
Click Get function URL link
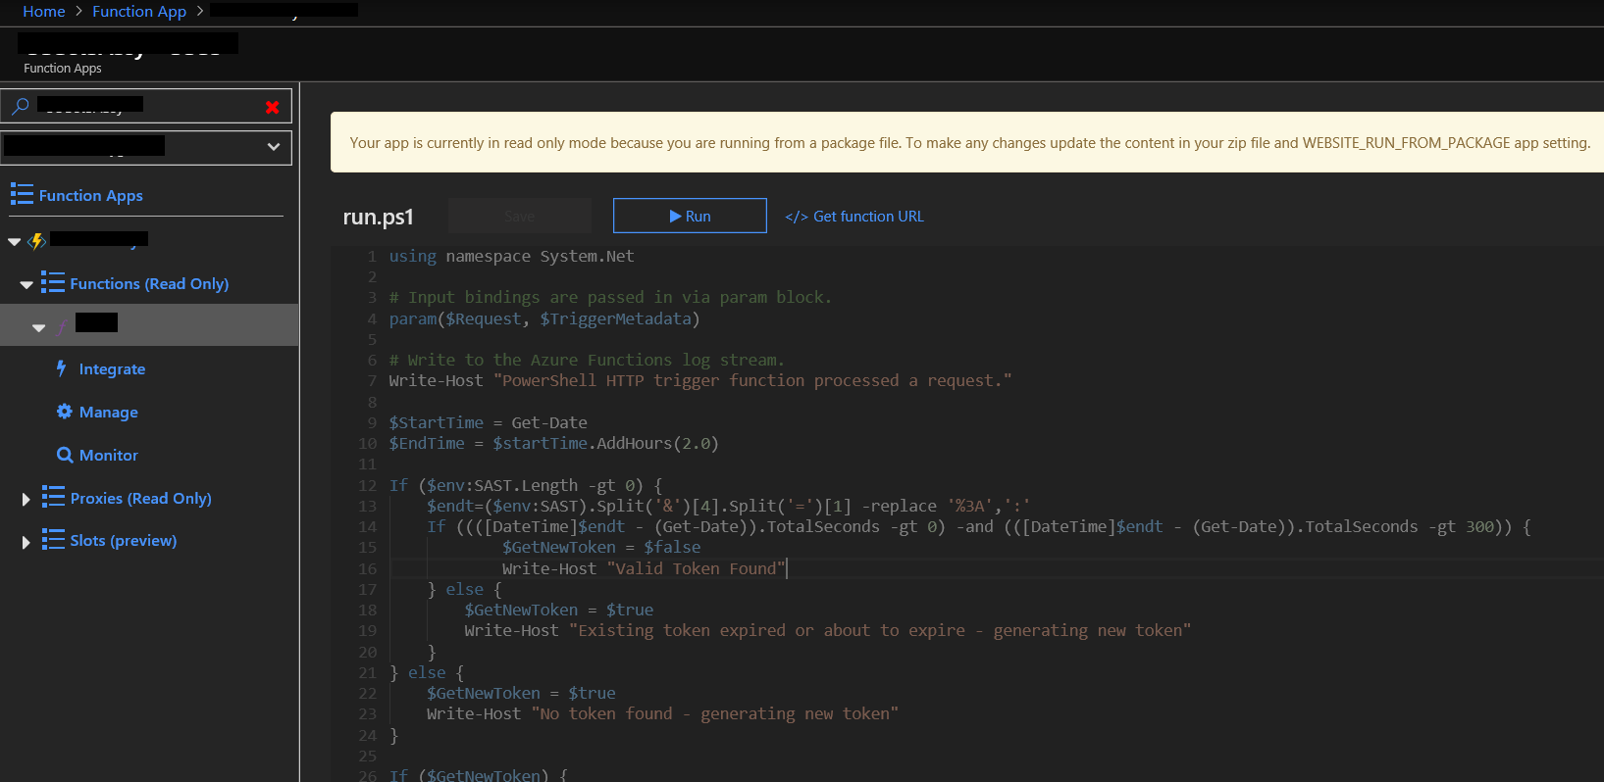click(854, 217)
